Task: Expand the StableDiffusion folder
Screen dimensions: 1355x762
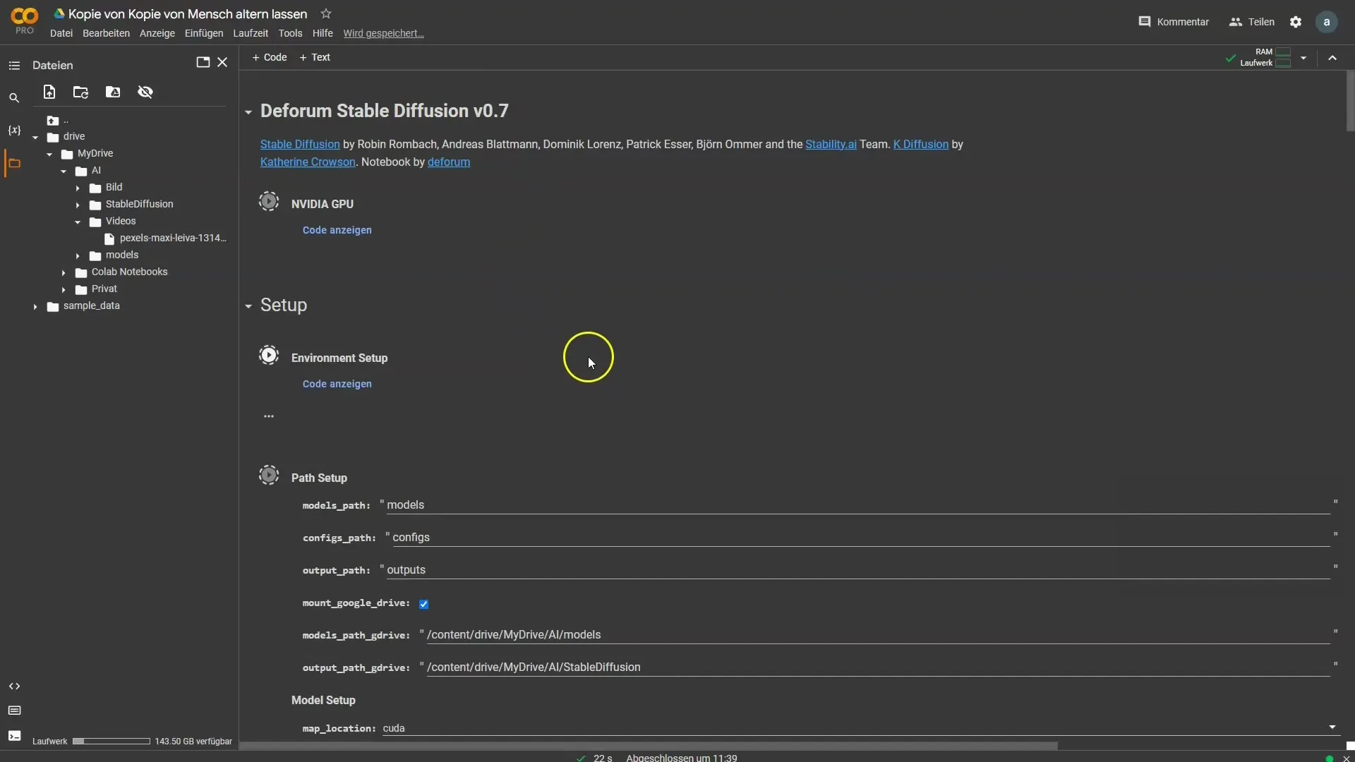Action: tap(78, 205)
